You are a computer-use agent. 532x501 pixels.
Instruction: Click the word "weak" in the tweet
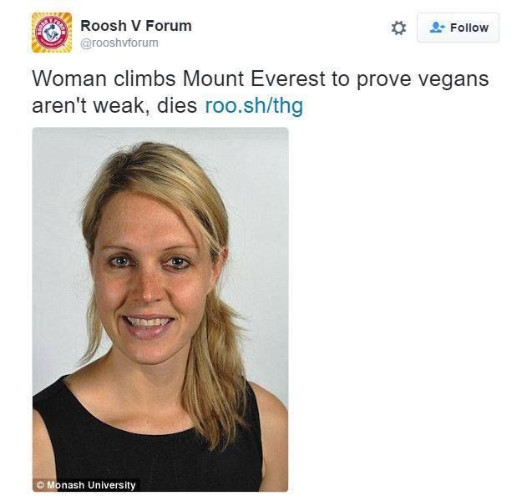tap(120, 106)
